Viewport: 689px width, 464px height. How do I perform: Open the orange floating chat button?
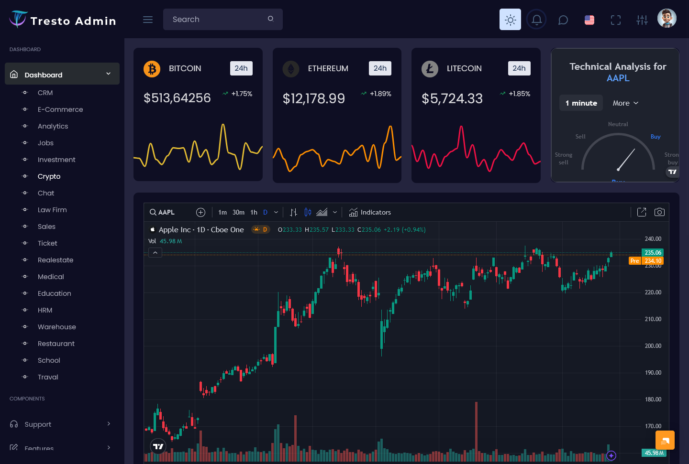[665, 440]
